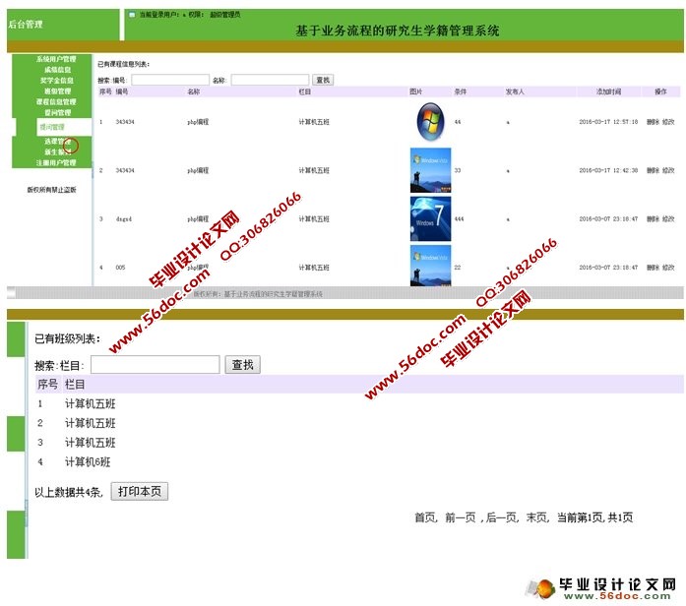Select 注册用户管理 in the sidebar
Image resolution: width=686 pixels, height=606 pixels.
pos(55,162)
